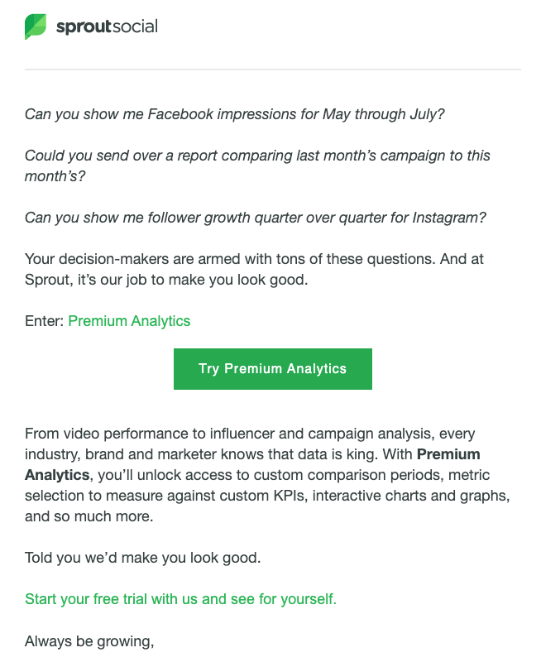Click the green Sprout Social leaf logo
This screenshot has height=662, width=541.
36,26
